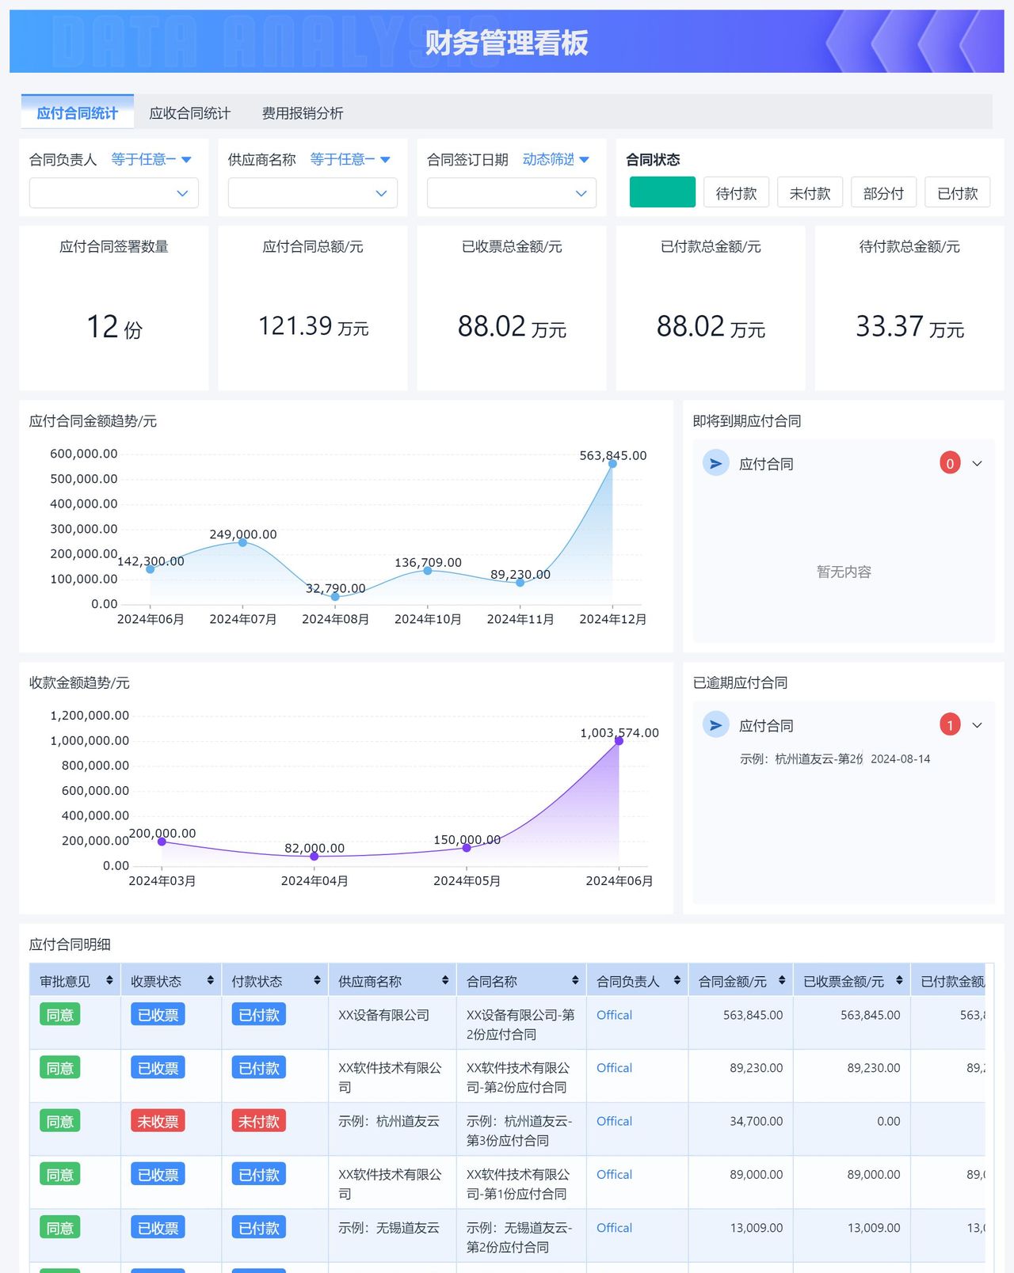The height and width of the screenshot is (1273, 1014).
Task: Expand the 即将到期应付合同 list chevron
Action: [x=977, y=464]
